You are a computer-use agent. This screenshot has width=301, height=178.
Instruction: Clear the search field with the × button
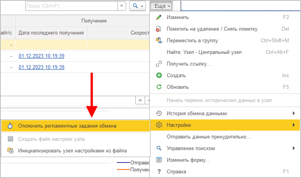tap(122, 6)
